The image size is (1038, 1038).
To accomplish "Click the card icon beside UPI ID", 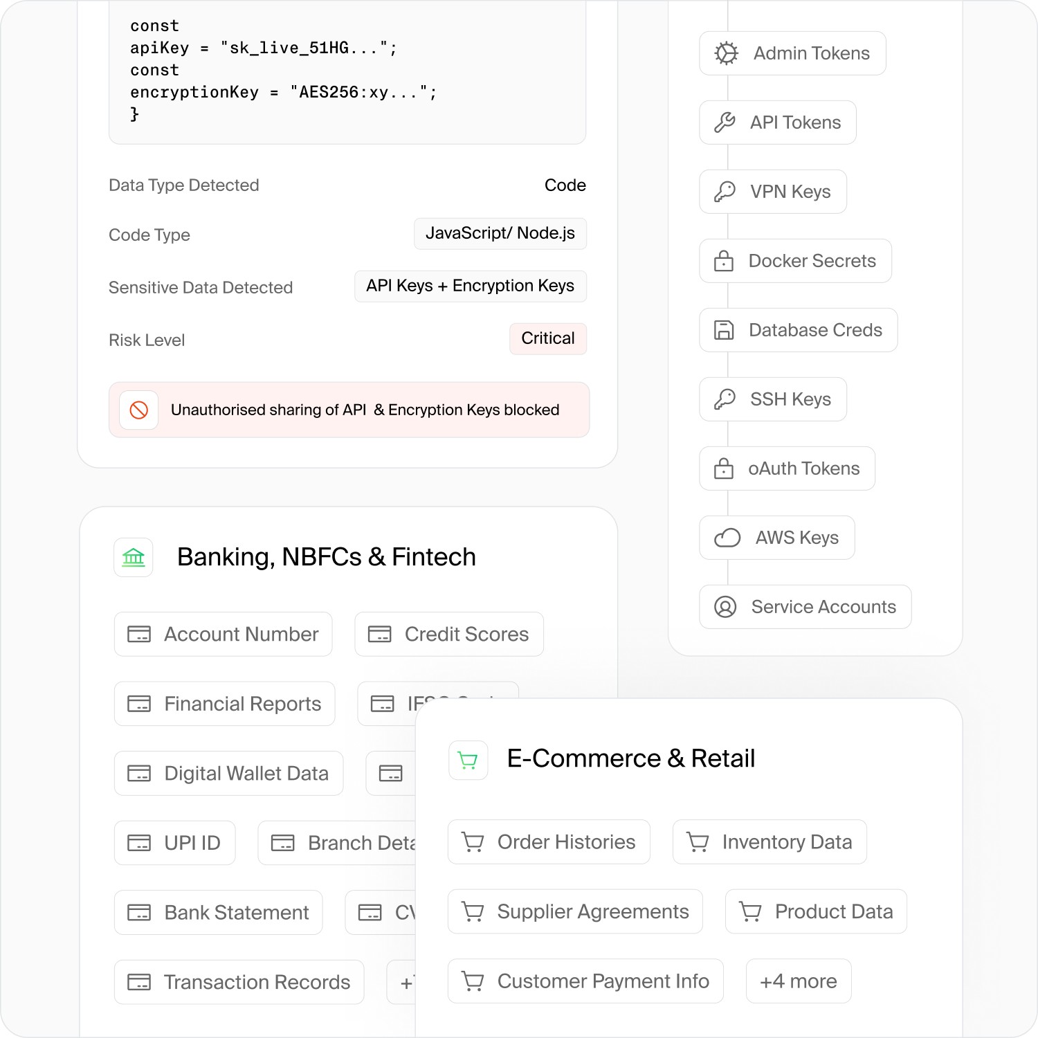I will (x=139, y=843).
